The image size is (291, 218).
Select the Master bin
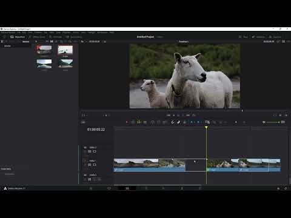[8, 46]
